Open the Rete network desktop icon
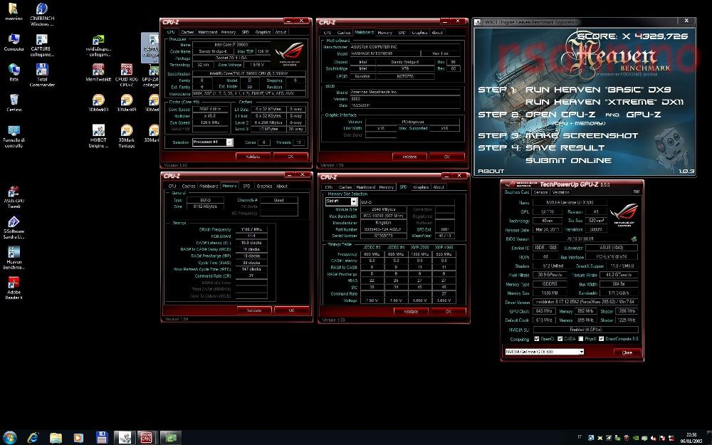The image size is (712, 445). click(x=14, y=72)
